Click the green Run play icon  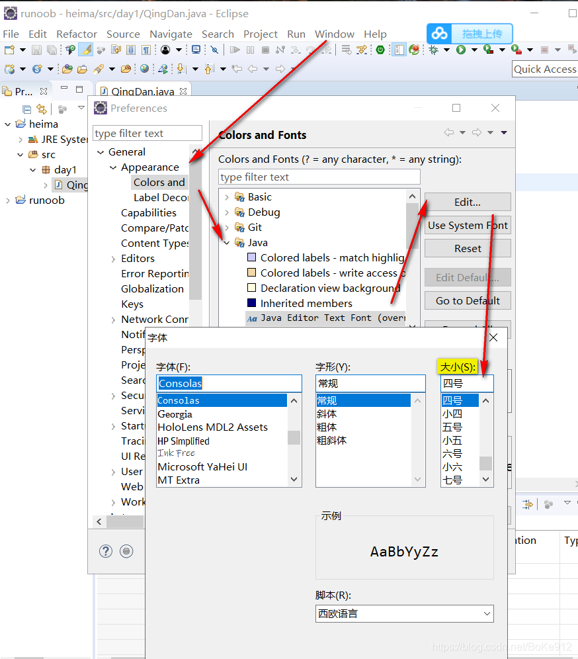(x=461, y=50)
